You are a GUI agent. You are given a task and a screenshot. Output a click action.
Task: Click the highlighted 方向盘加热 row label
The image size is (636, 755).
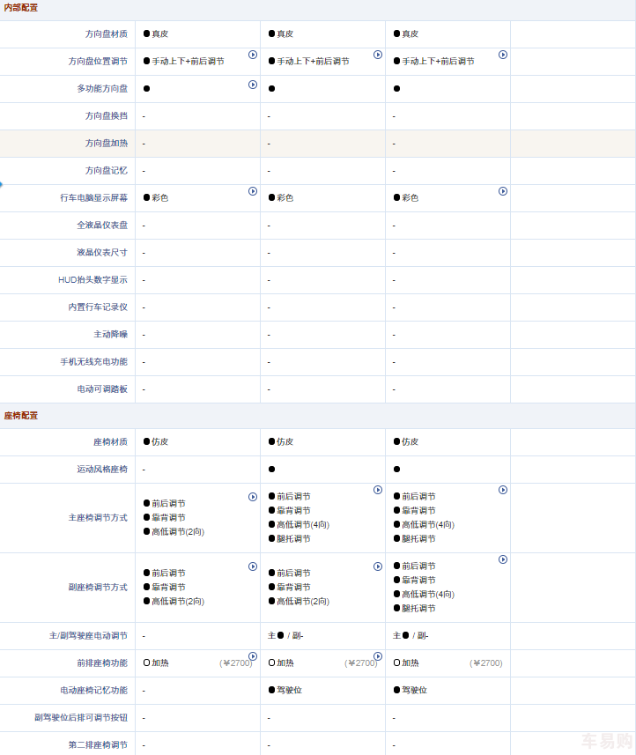107,143
